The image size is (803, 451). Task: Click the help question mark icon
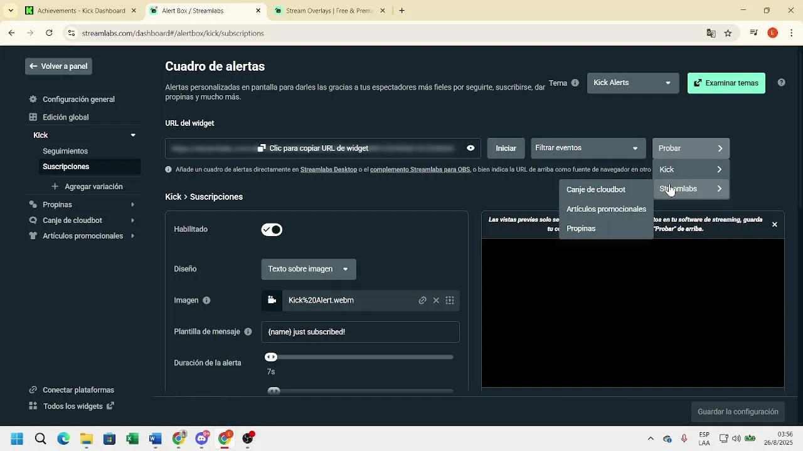(x=781, y=83)
